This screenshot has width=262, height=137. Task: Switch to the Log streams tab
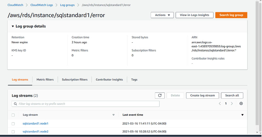20,79
